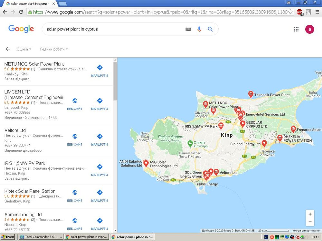Click the URL address bar
The width and height of the screenshot is (322, 241).
[160, 12]
